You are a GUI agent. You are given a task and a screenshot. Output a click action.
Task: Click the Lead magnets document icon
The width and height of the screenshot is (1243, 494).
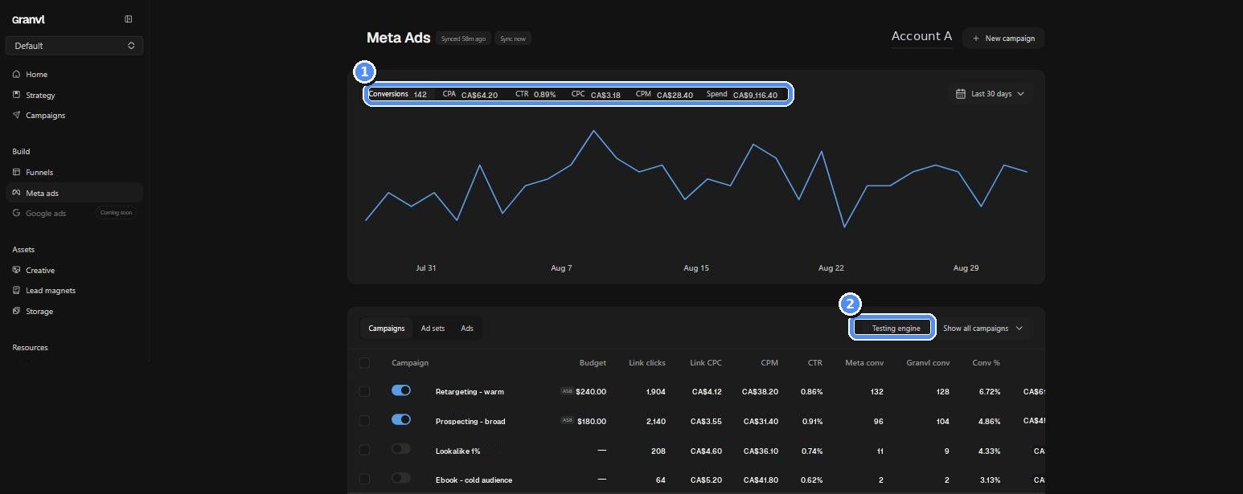tap(16, 290)
